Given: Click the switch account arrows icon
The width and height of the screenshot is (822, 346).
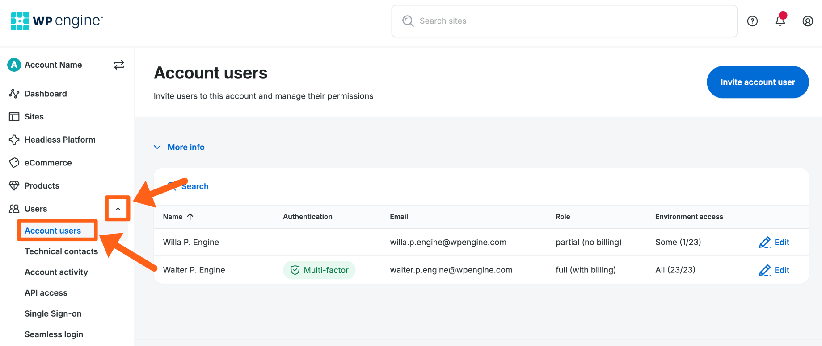Looking at the screenshot, I should tap(119, 65).
